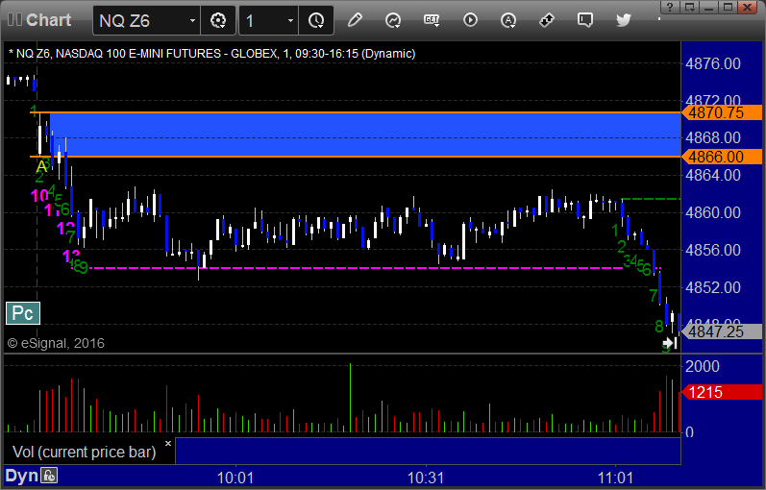Select the pencil drawing tool
766x490 pixels.
[355, 20]
